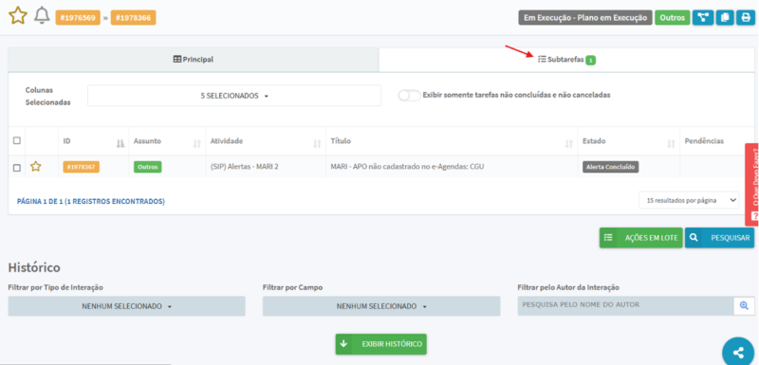Switch to the Subtarefas tab
Screen dimensions: 759x365
[566, 60]
